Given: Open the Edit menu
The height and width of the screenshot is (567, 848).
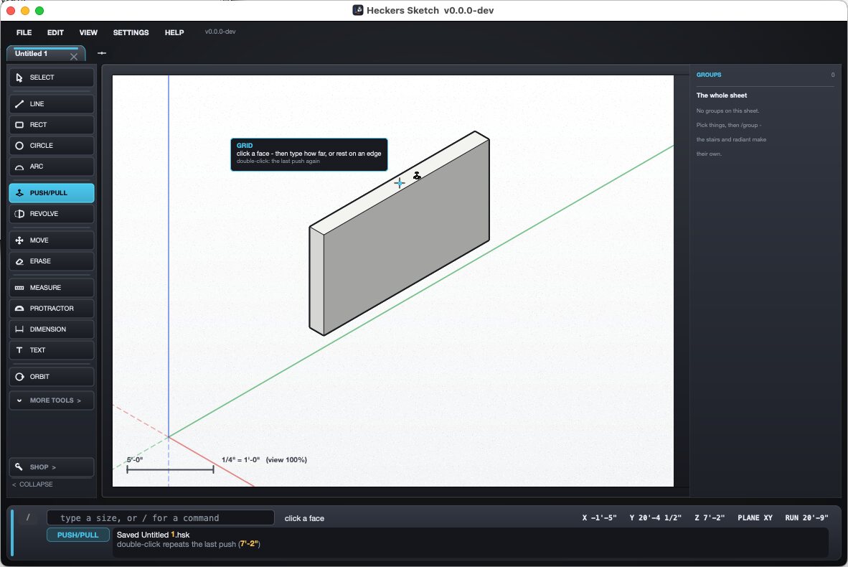Looking at the screenshot, I should pyautogui.click(x=55, y=32).
